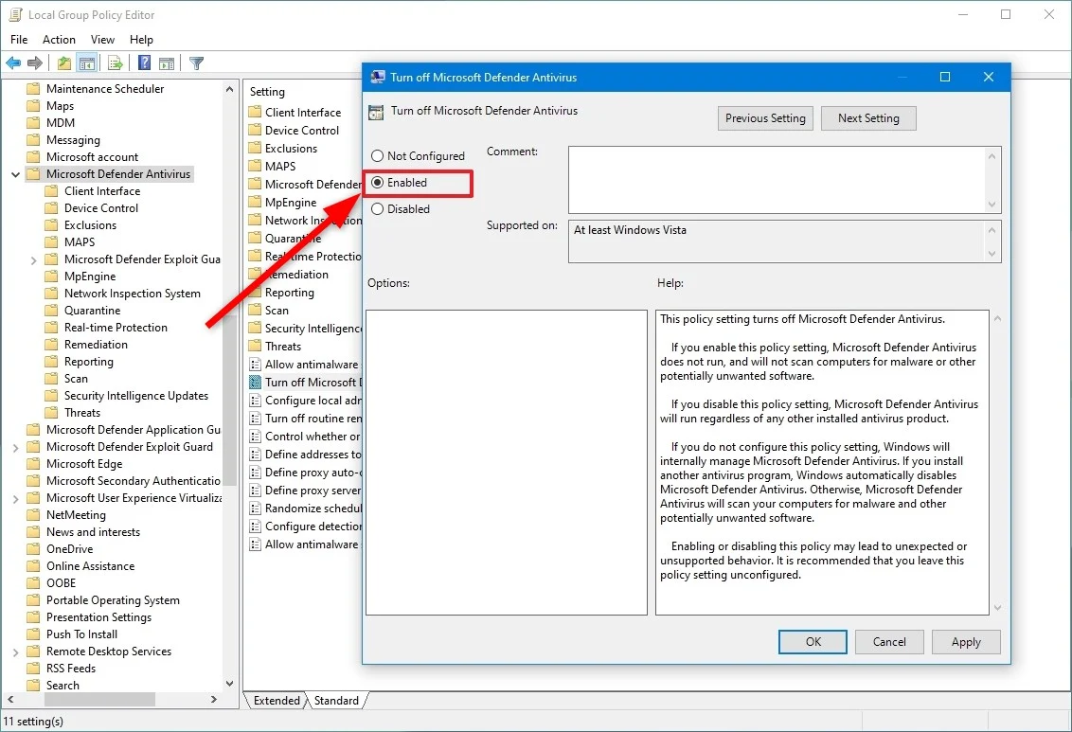Click the Forward arrow in toolbar
The width and height of the screenshot is (1072, 732).
pos(35,63)
